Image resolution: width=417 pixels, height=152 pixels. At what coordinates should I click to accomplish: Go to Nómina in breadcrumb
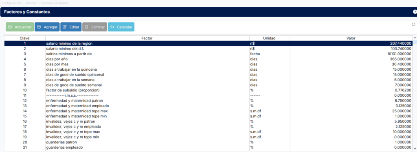point(31,3)
